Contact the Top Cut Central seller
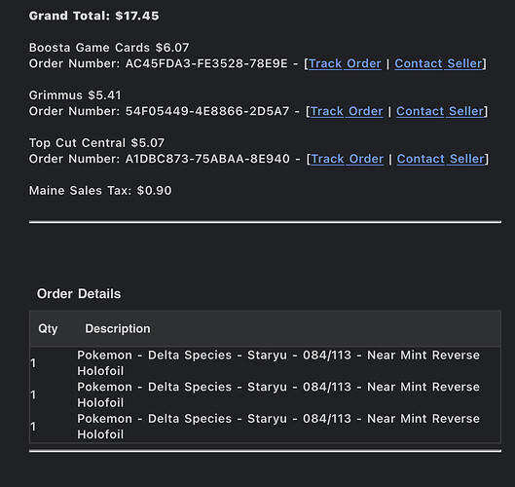This screenshot has width=515, height=487. click(x=441, y=159)
